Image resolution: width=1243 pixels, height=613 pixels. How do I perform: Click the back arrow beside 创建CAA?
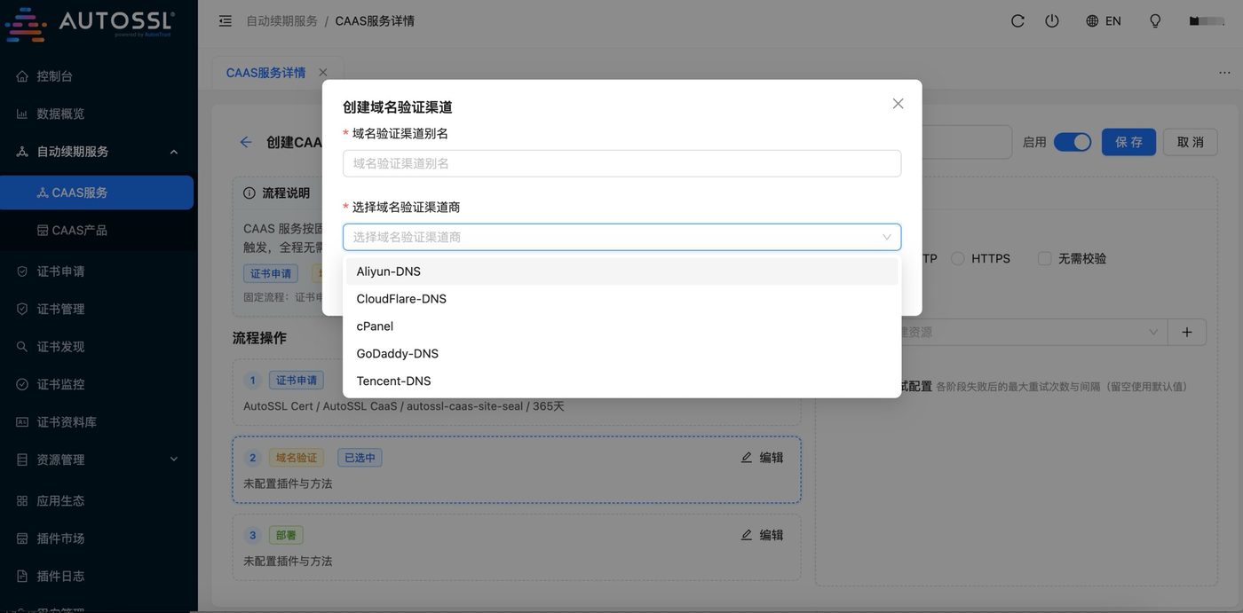tap(246, 142)
